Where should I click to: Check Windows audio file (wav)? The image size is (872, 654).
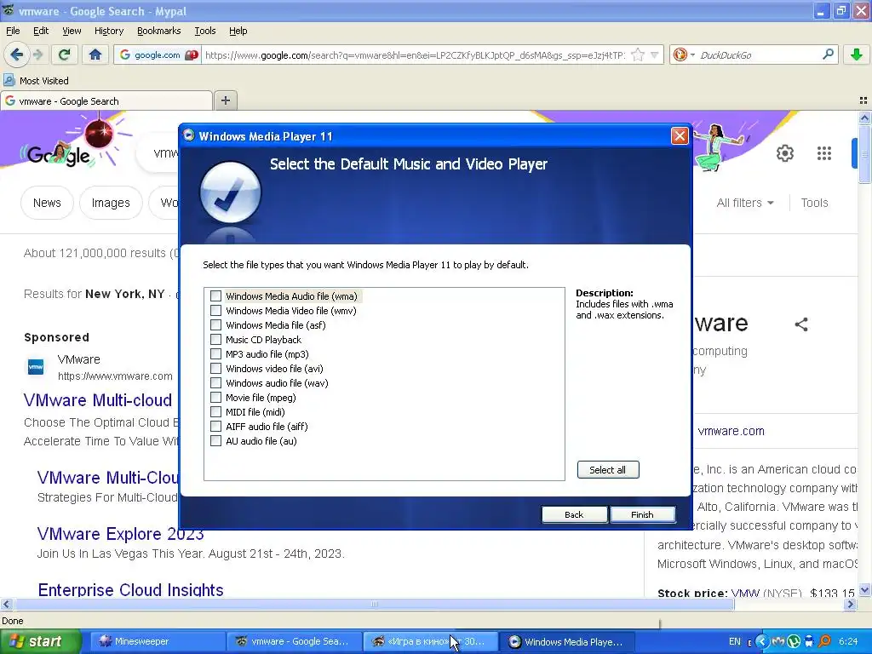(x=215, y=382)
